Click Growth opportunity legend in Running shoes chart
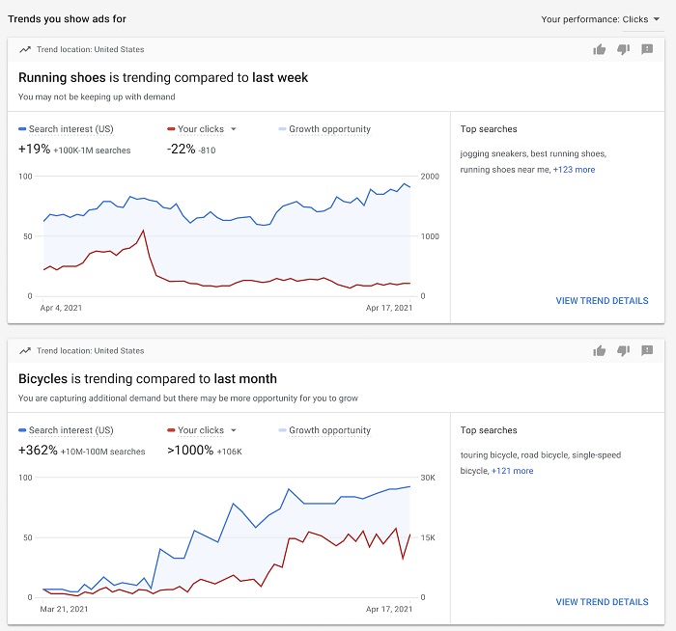 [x=329, y=129]
